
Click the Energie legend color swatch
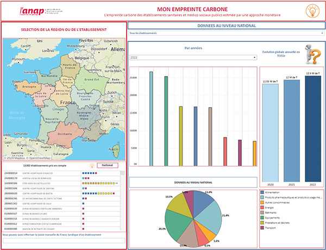(x=262, y=208)
